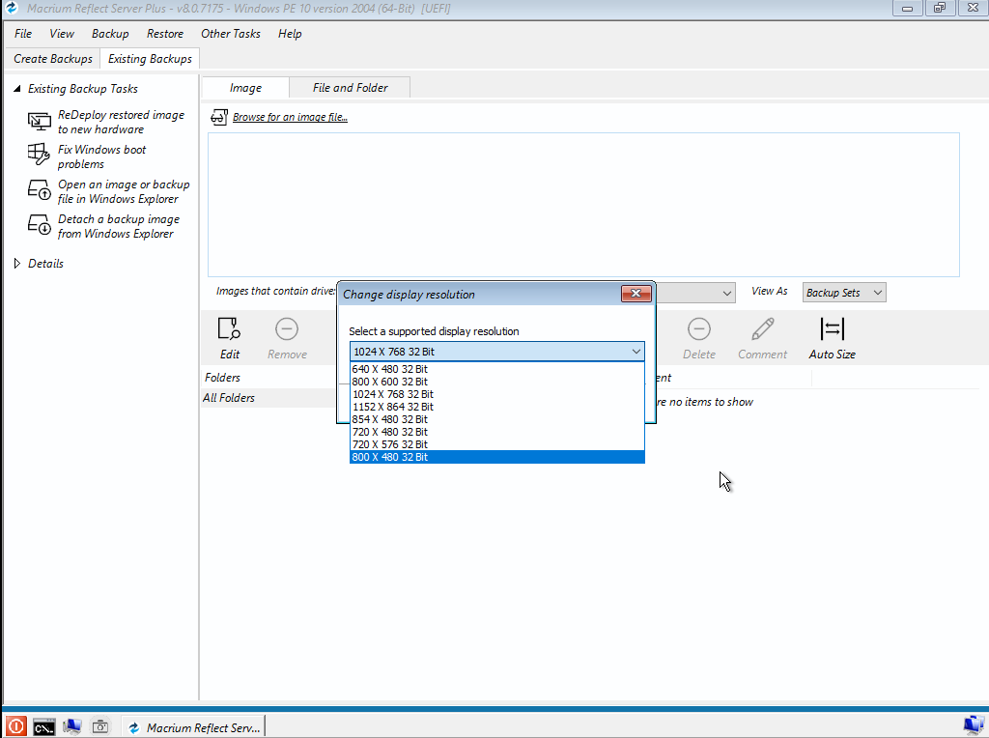989x738 pixels.
Task: Click the Fix Windows boot problems icon
Action: point(39,156)
